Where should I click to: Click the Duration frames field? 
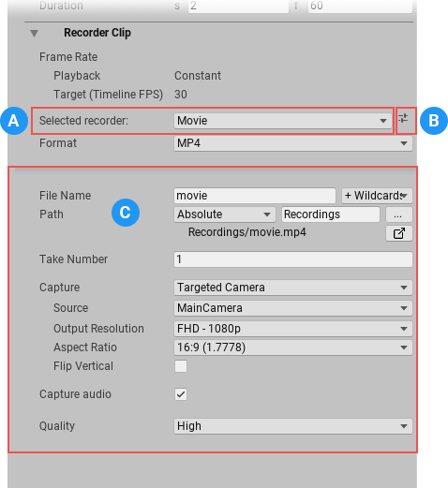360,6
